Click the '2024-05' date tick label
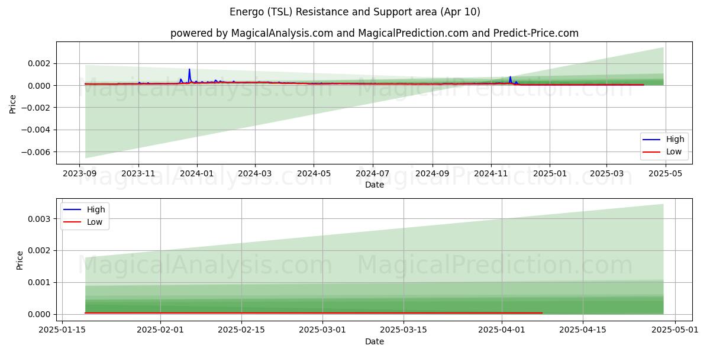The height and width of the screenshot is (355, 710). coord(314,174)
